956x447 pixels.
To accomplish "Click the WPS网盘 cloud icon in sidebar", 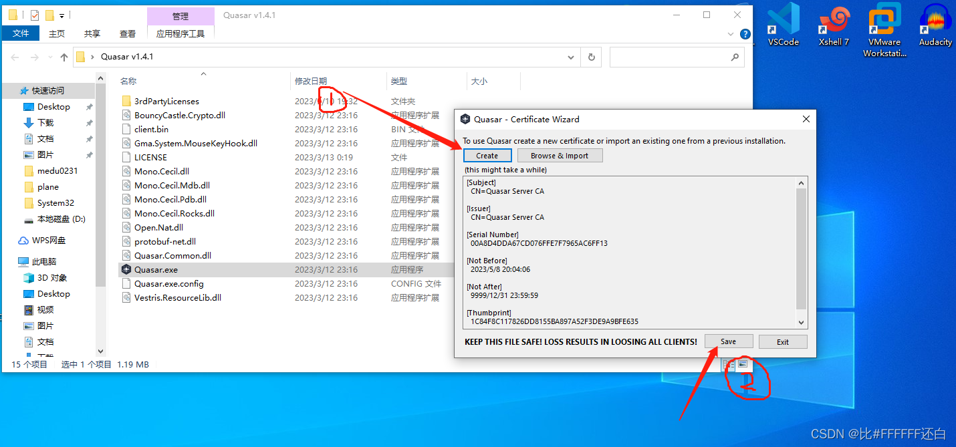I will click(23, 240).
